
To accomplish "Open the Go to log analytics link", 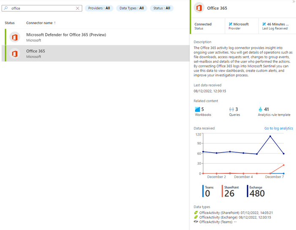I will (x=278, y=128).
